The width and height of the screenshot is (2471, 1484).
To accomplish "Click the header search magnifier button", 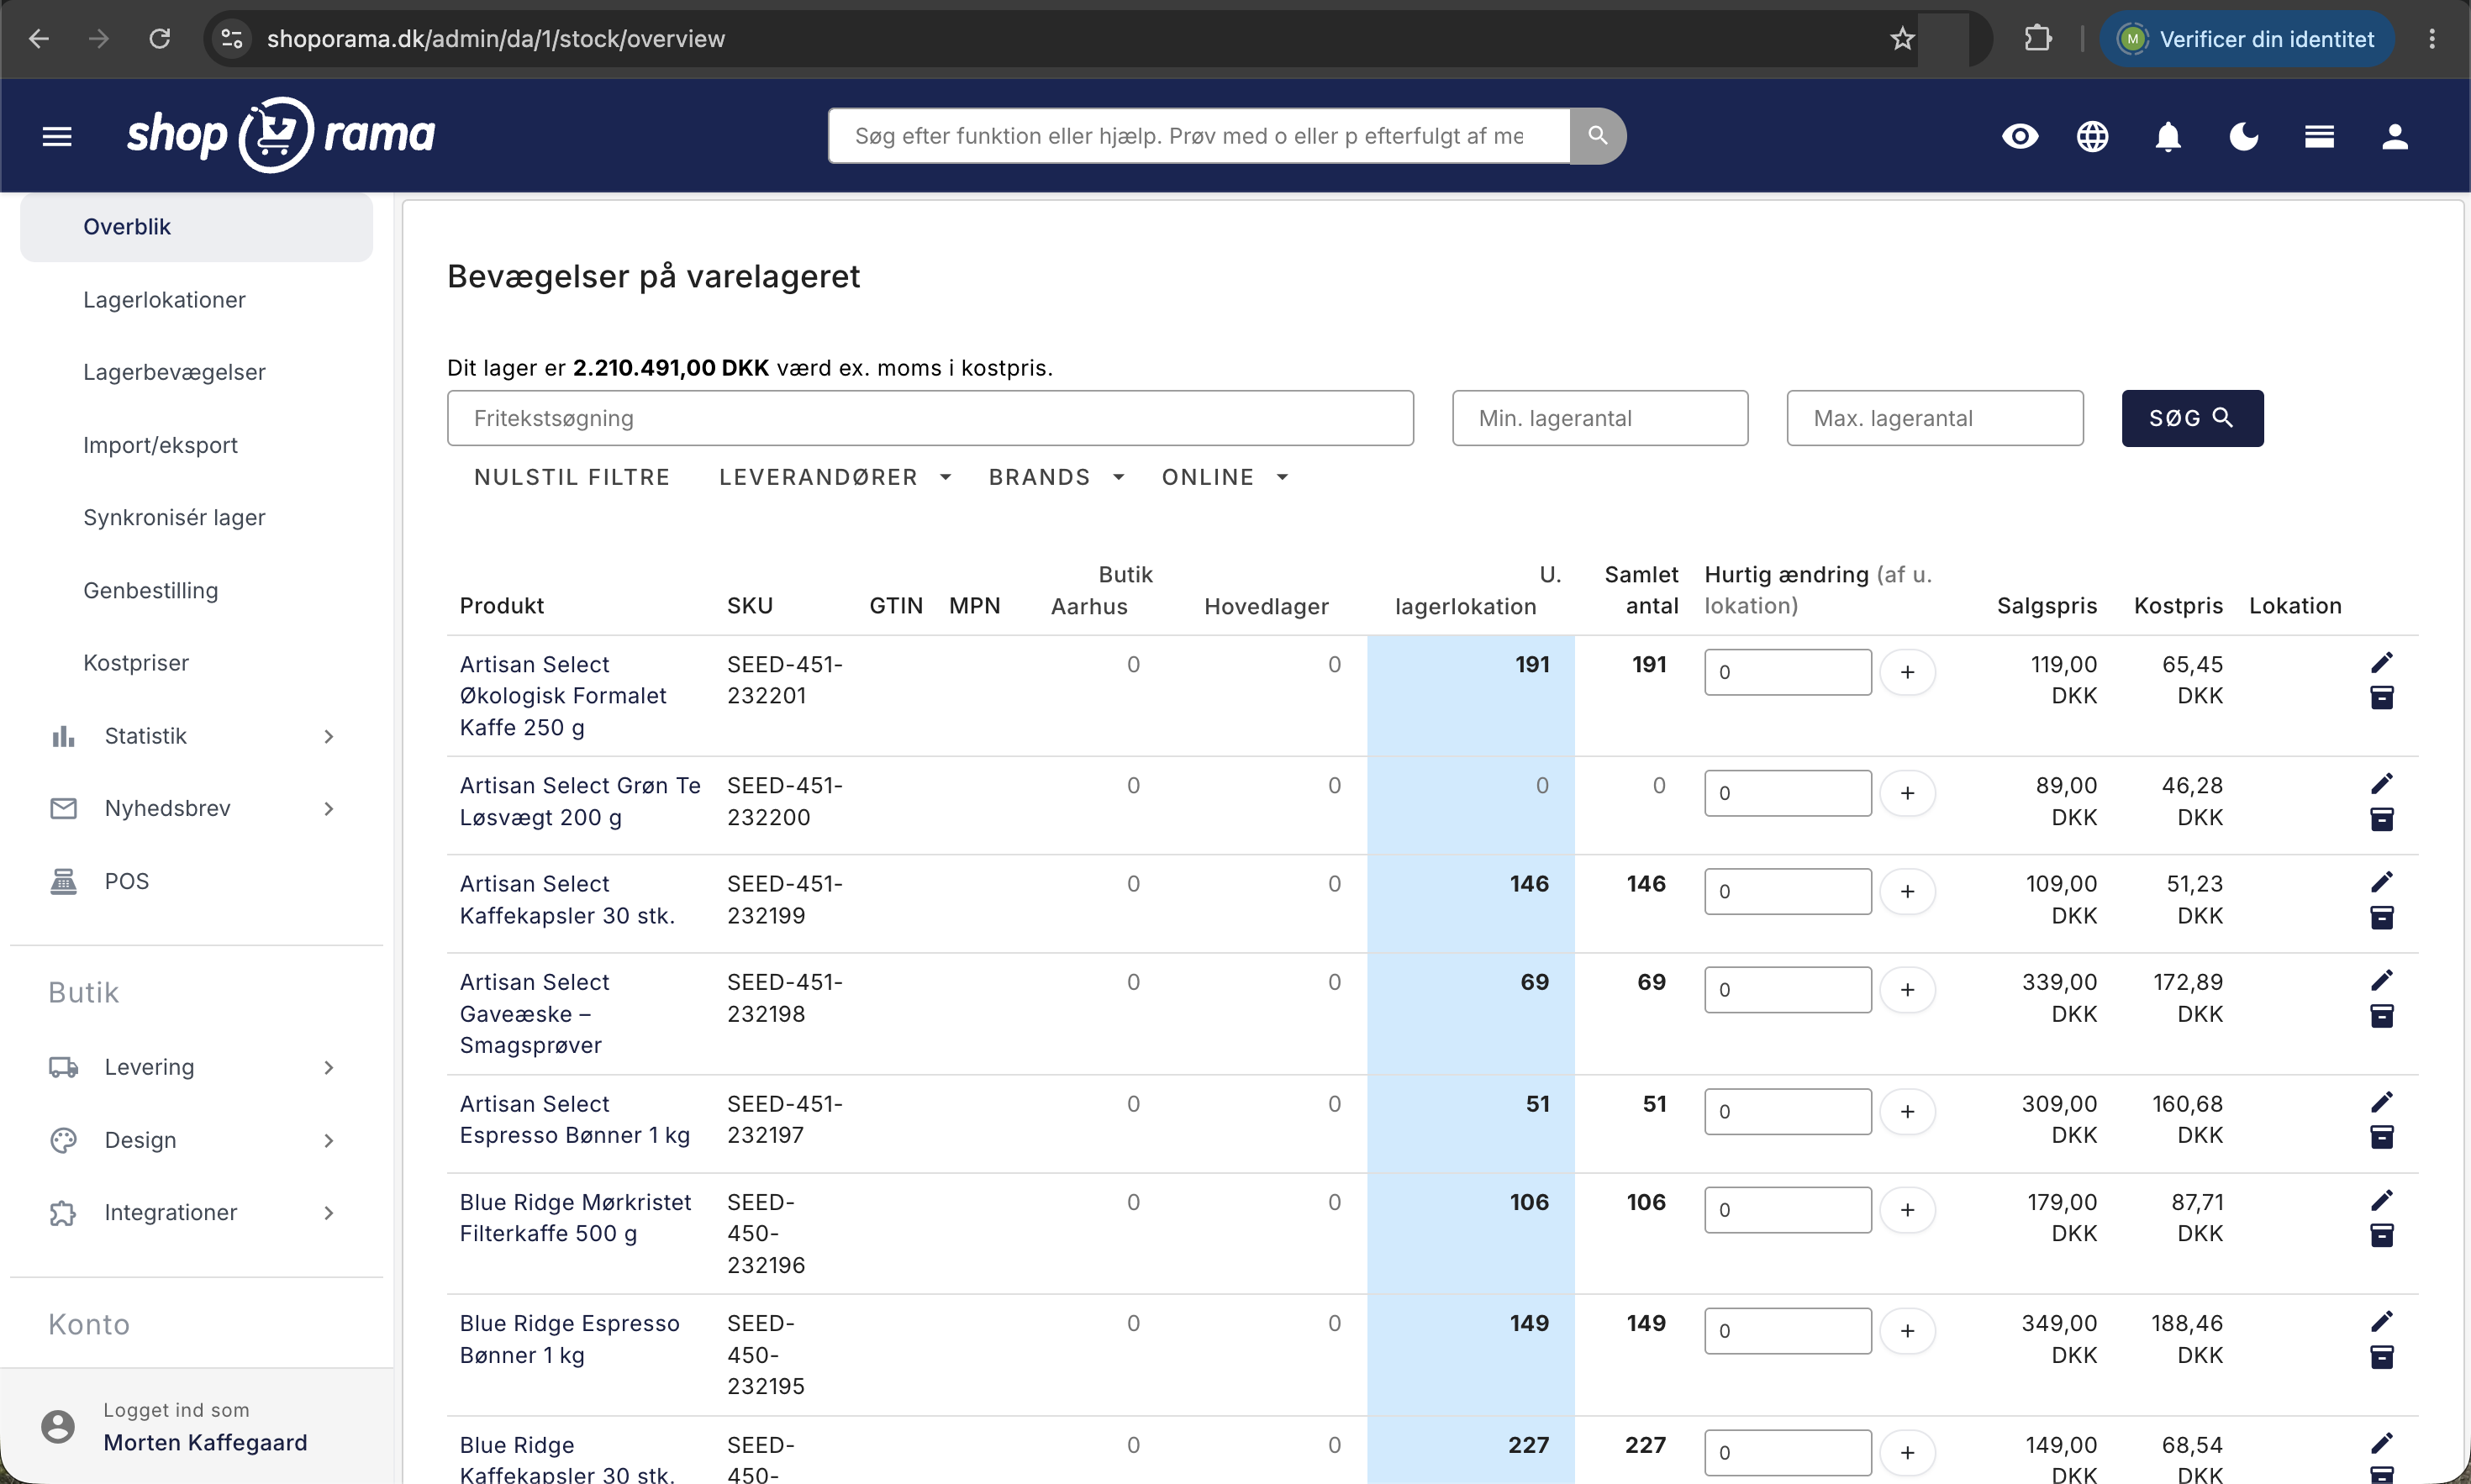I will 1597,135.
